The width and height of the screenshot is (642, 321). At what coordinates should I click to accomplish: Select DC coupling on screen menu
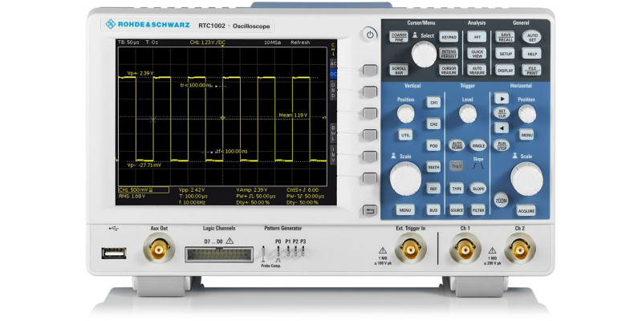(x=333, y=74)
